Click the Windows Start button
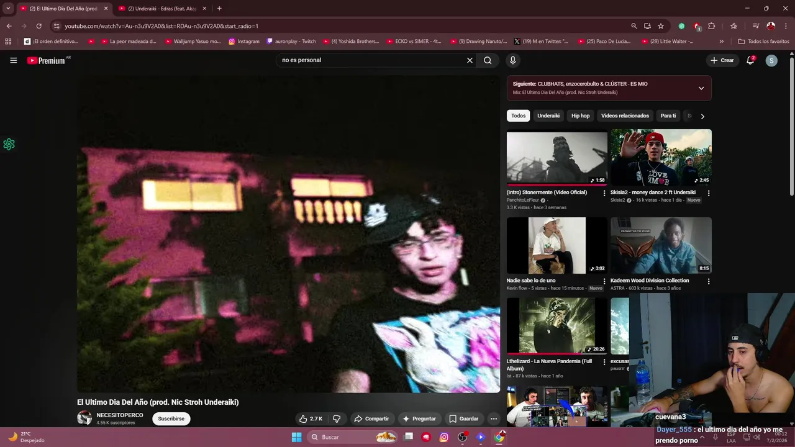The width and height of the screenshot is (795, 447). click(x=297, y=437)
